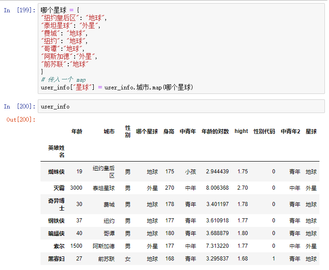Click the hight value 1.68
The width and height of the screenshot is (329, 270).
243,259
